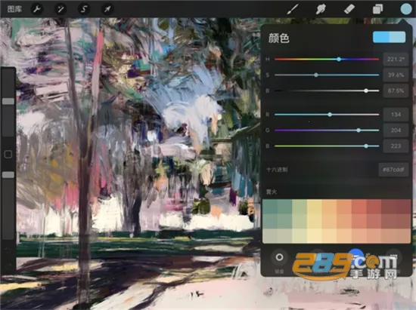Click the Blue channel slider handle

click(366, 146)
